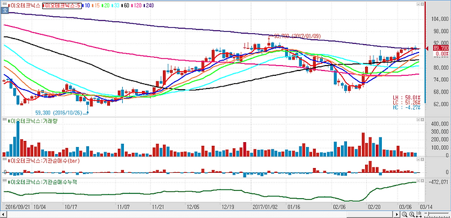
Task: Click the -472,071 cumulative value label
Action: click(x=438, y=182)
